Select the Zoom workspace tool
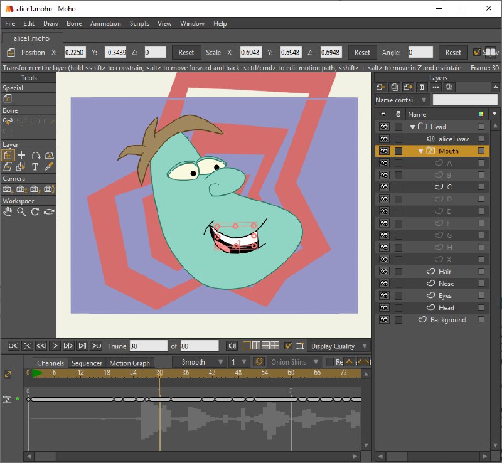The image size is (502, 463). (x=21, y=211)
